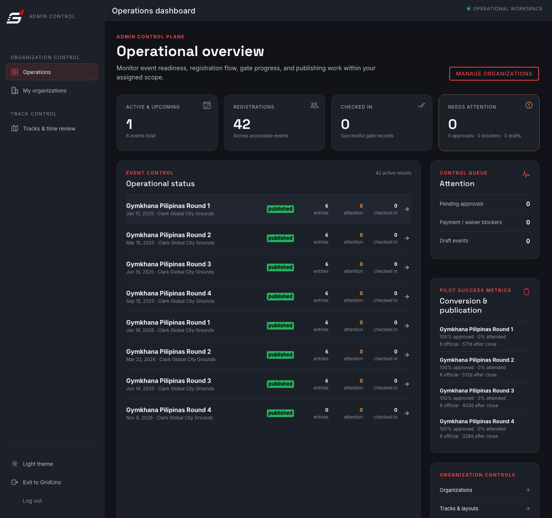Click the Light theme sun icon
This screenshot has height=518, width=552.
[15, 464]
